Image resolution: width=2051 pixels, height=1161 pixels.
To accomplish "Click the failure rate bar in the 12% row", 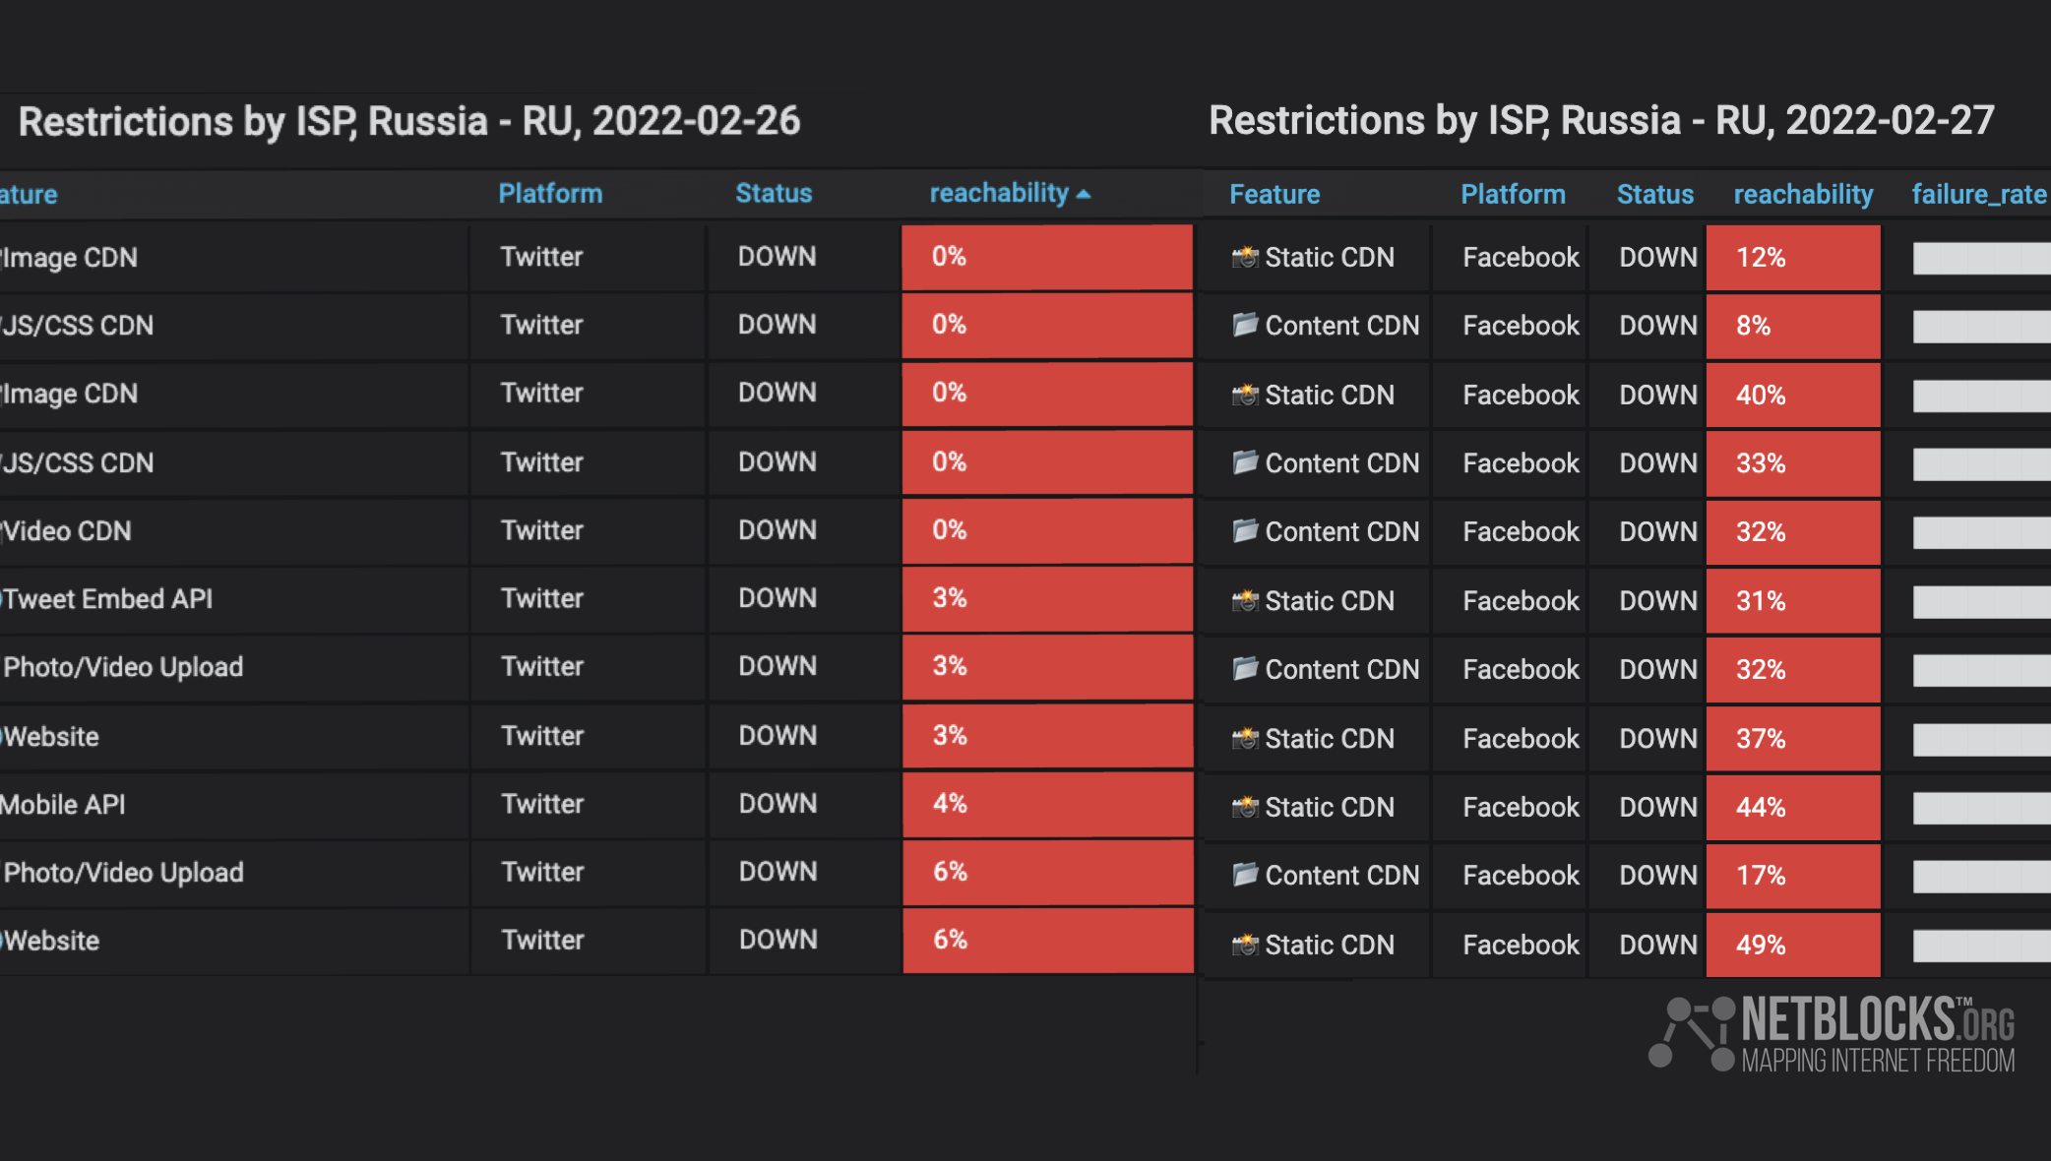I will tap(1981, 258).
